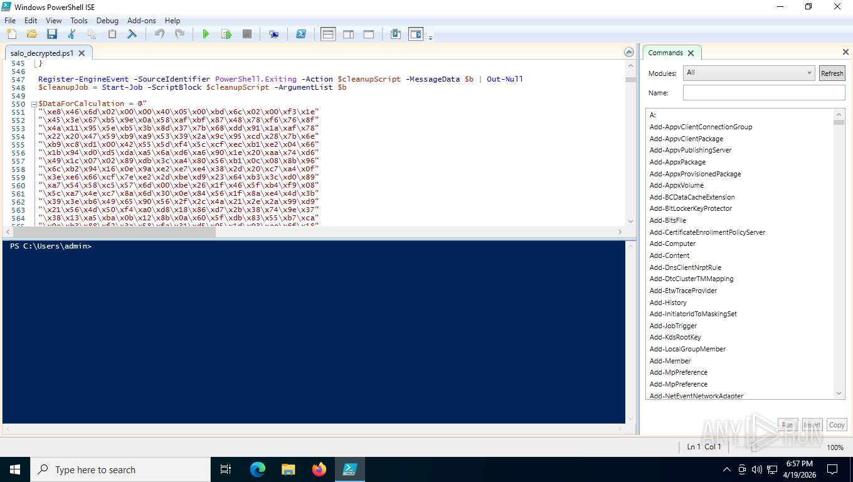Launch Microsoft Edge from taskbar
Screen dimensions: 853x482
(258, 469)
